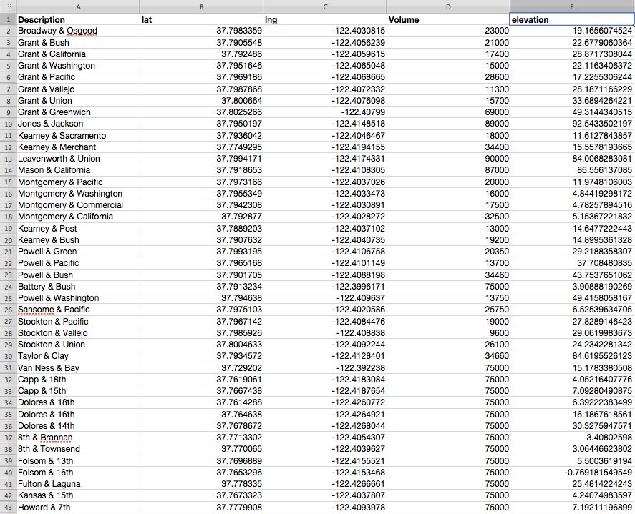635x514 pixels.
Task: Click Volume value 9600
Action: point(448,333)
